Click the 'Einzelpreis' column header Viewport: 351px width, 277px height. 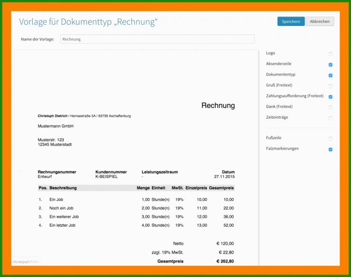[x=196, y=188]
